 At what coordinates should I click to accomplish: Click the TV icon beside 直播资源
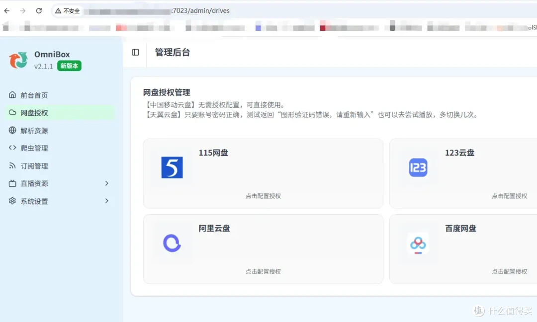tap(12, 183)
